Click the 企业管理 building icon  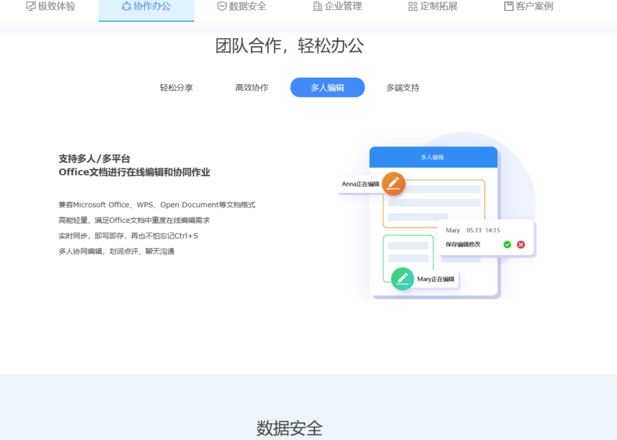point(319,6)
